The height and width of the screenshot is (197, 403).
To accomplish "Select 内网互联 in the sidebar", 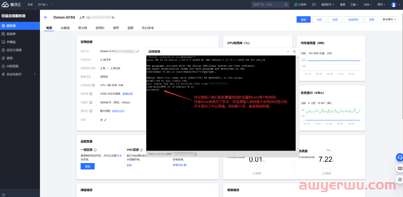I will coord(20,66).
